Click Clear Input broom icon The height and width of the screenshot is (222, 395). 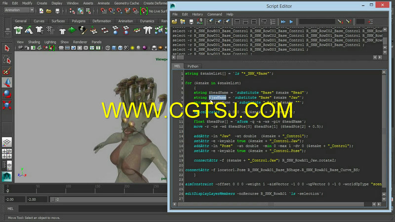point(218,22)
